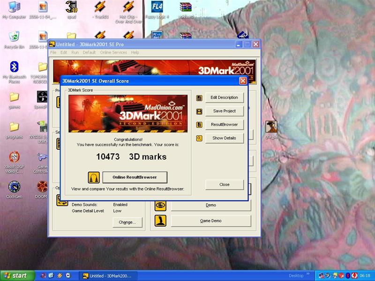Image resolution: width=375 pixels, height=281 pixels.
Task: Click the Bluetooth icon in system tray
Action: (x=348, y=275)
